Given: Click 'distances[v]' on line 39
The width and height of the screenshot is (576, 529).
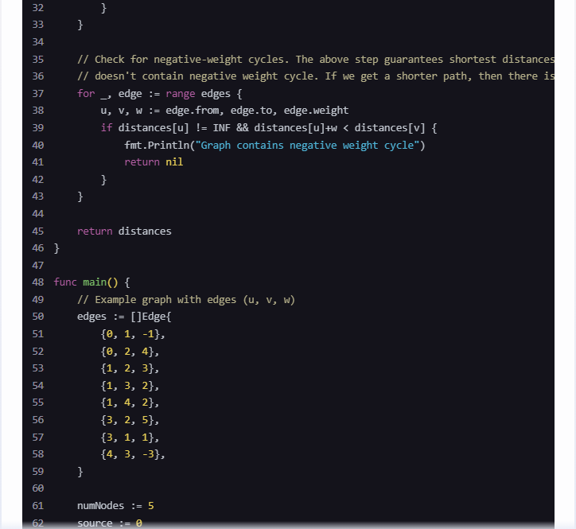Looking at the screenshot, I should pos(389,127).
